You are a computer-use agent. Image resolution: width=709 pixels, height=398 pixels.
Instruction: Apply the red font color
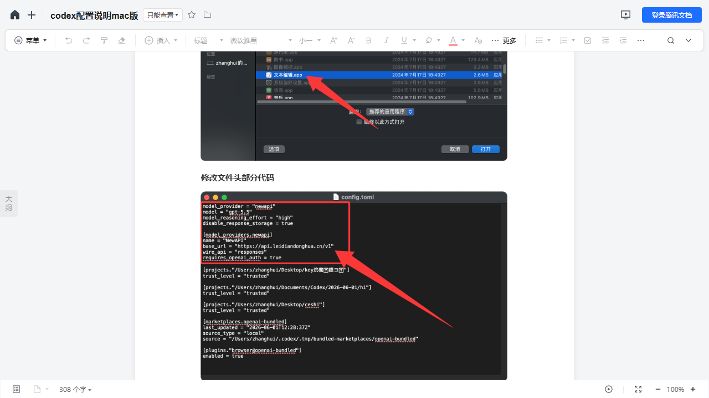pos(453,40)
